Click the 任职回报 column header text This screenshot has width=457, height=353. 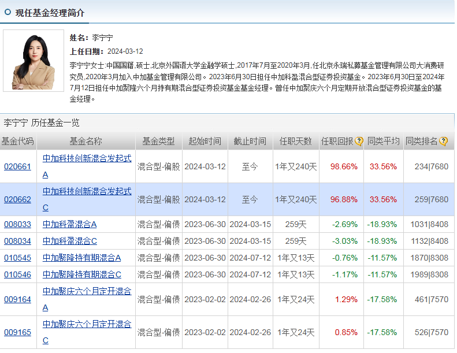tap(337, 142)
